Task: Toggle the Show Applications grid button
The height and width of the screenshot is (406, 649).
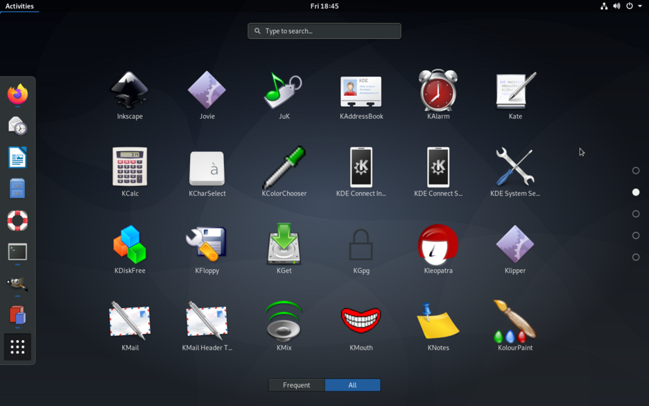Action: [x=17, y=347]
